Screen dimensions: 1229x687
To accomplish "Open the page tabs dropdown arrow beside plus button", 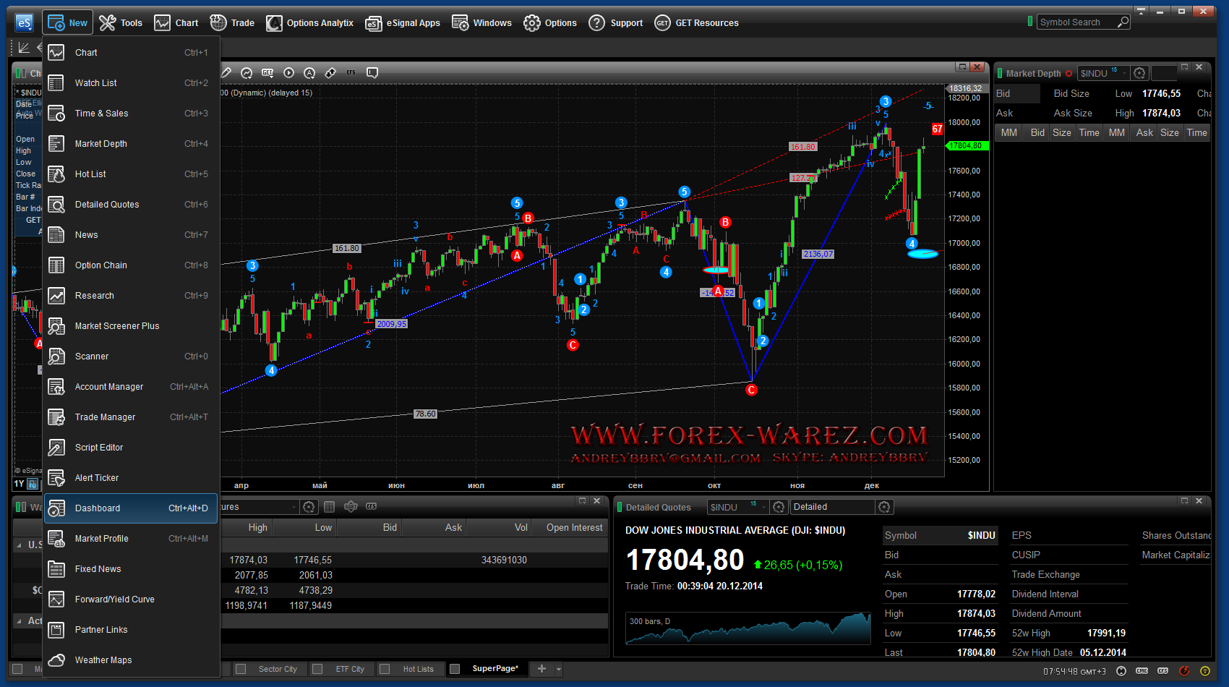I will 559,669.
